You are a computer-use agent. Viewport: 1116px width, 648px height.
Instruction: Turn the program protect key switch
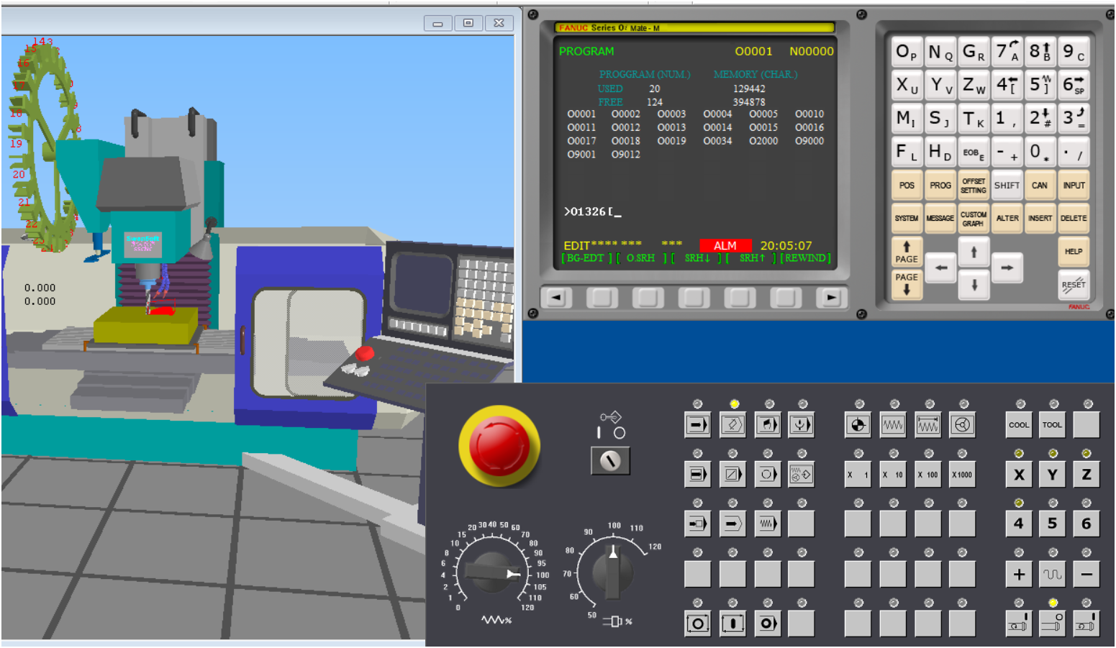point(610,460)
